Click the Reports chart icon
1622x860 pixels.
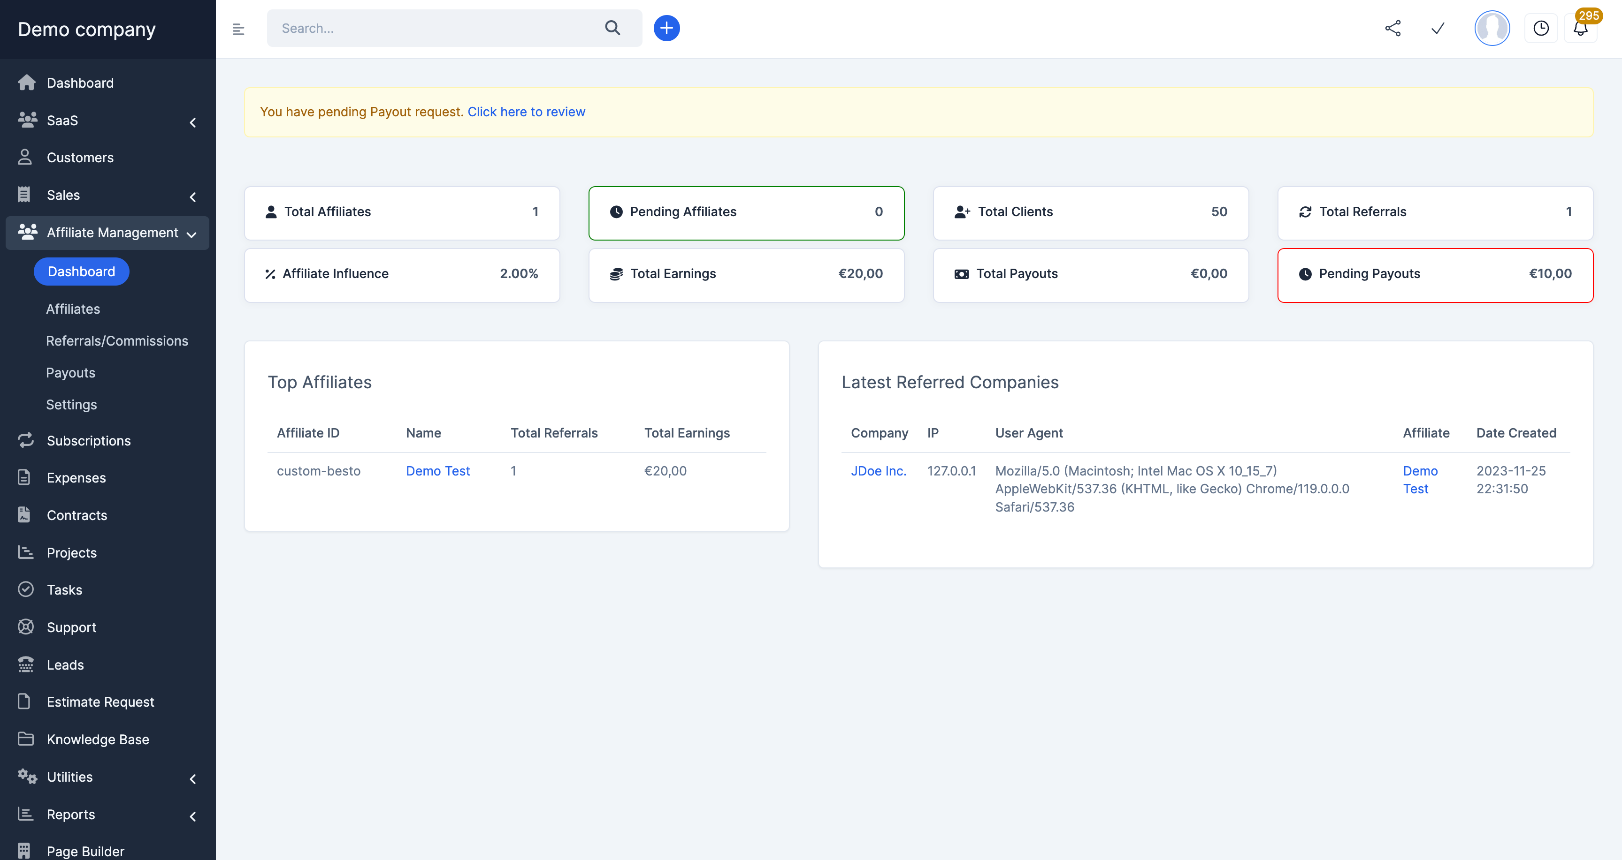[x=26, y=814]
